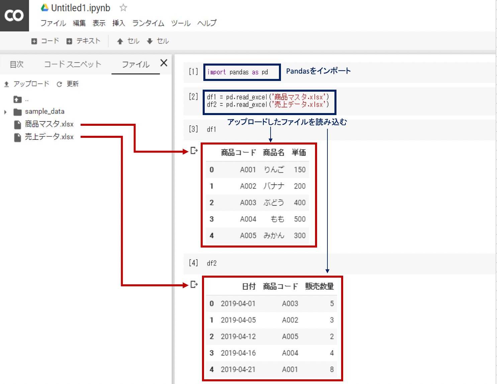Click the Google Drive icon next to Untitled1.ipynb
This screenshot has width=497, height=384.
pyautogui.click(x=44, y=8)
